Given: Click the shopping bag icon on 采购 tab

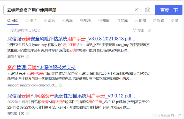Looking at the screenshot, I should [155, 20].
